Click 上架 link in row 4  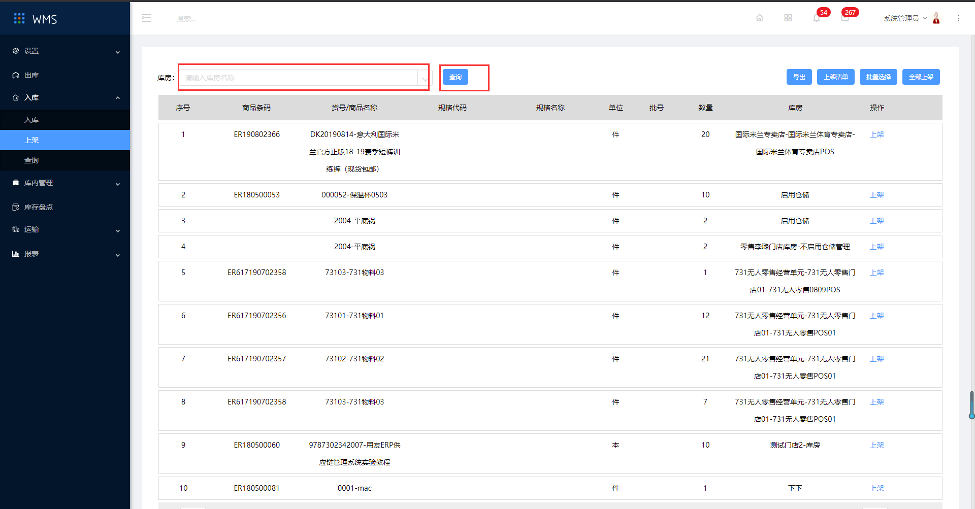click(x=877, y=247)
